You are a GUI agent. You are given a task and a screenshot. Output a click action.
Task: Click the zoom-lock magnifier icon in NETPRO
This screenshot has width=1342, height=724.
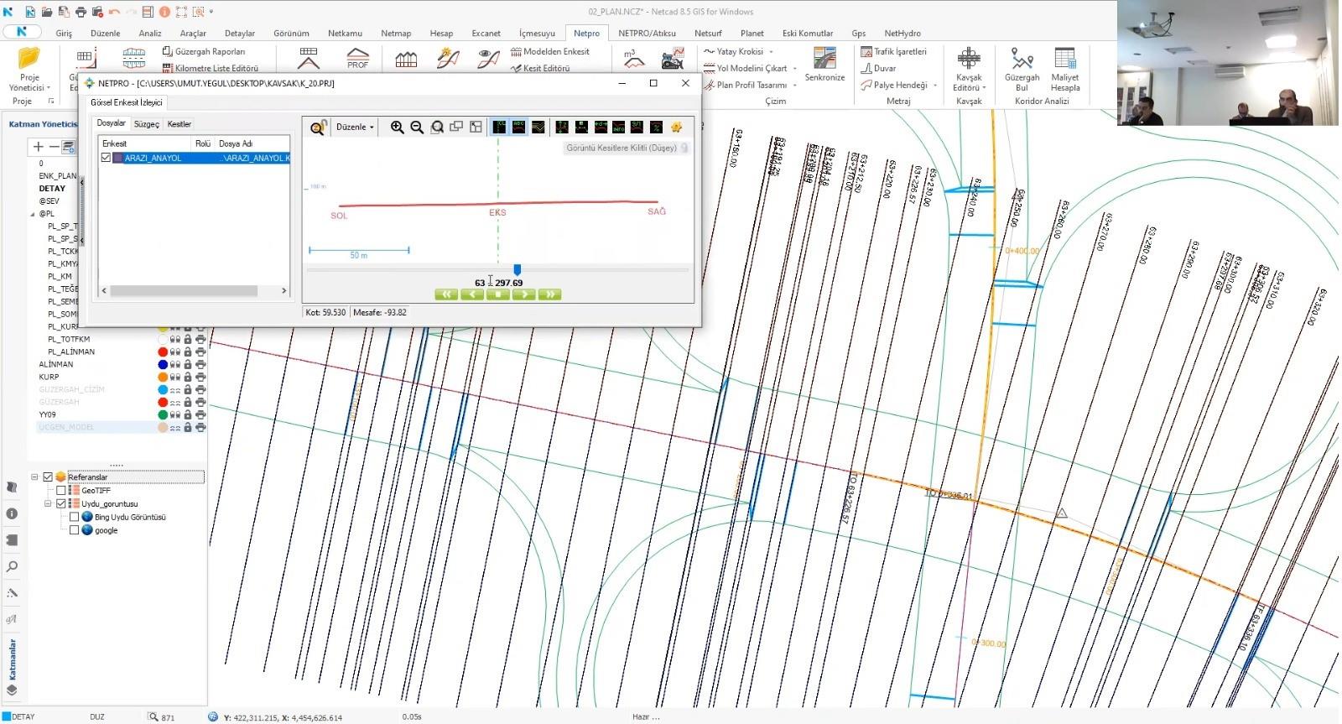(318, 127)
